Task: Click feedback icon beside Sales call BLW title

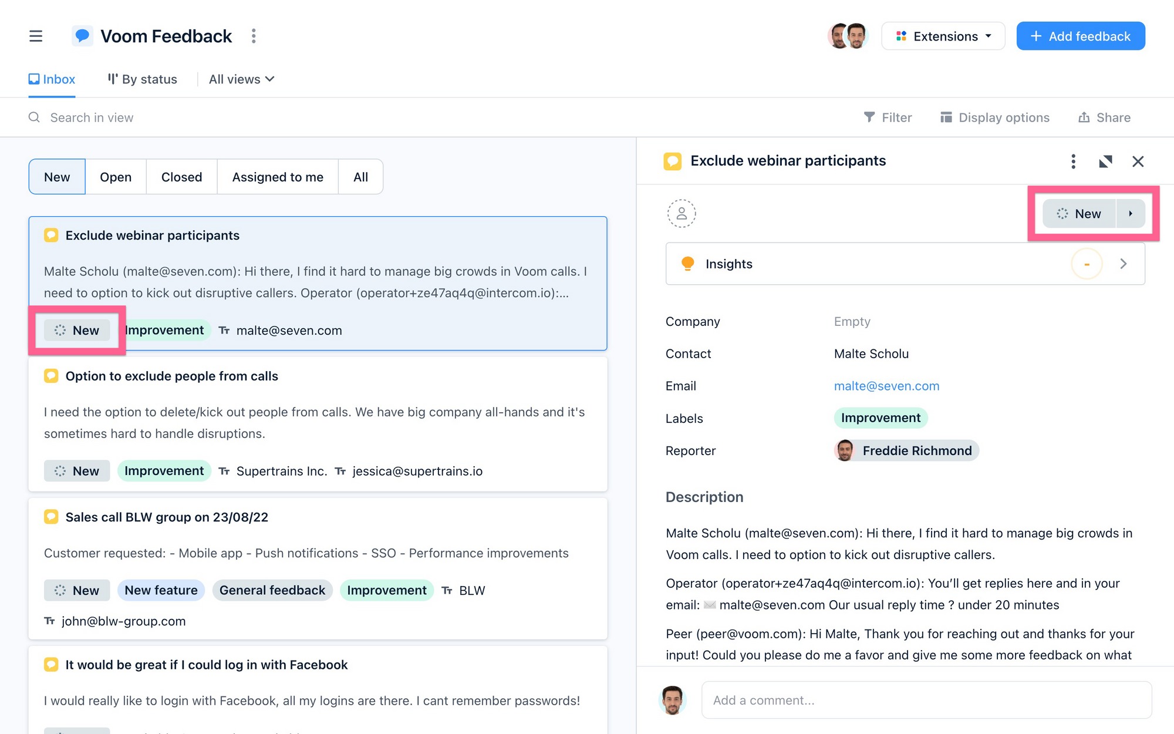Action: [51, 517]
